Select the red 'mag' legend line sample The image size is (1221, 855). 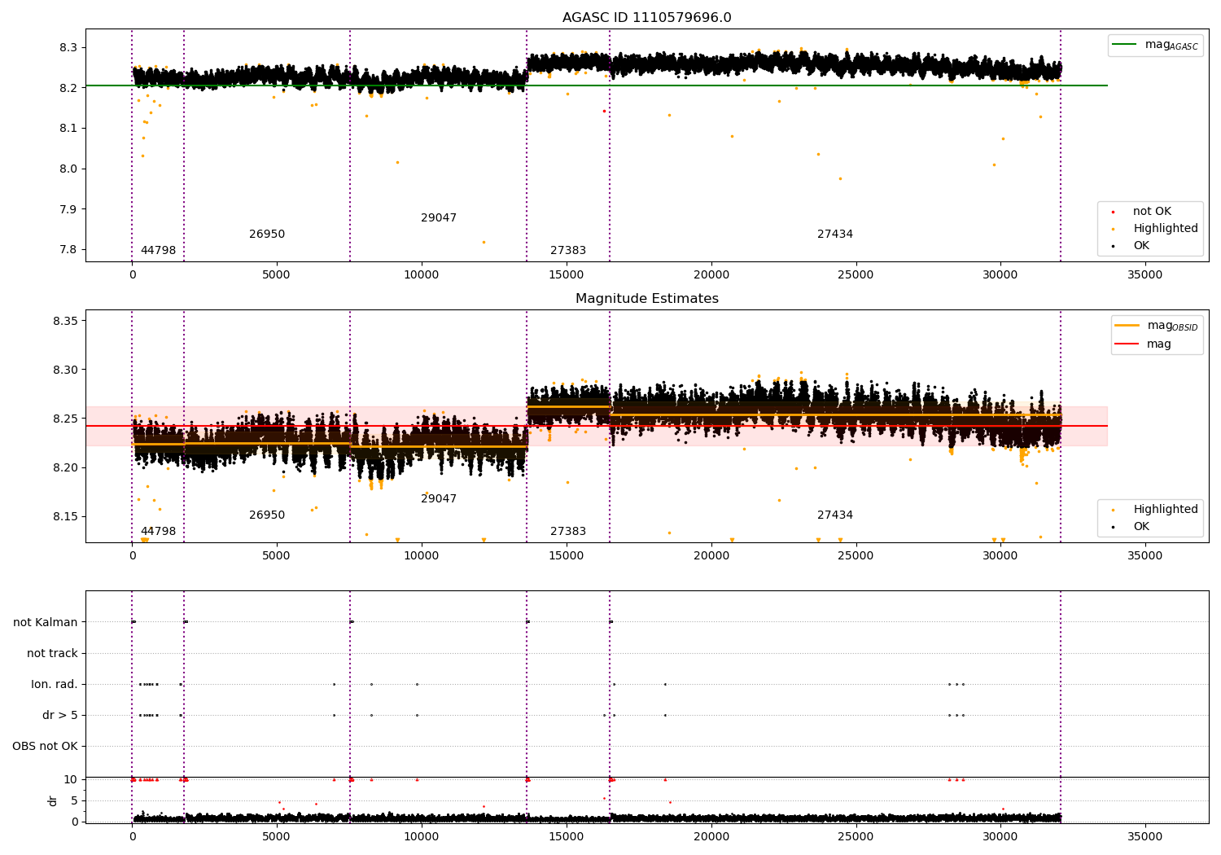[1127, 344]
